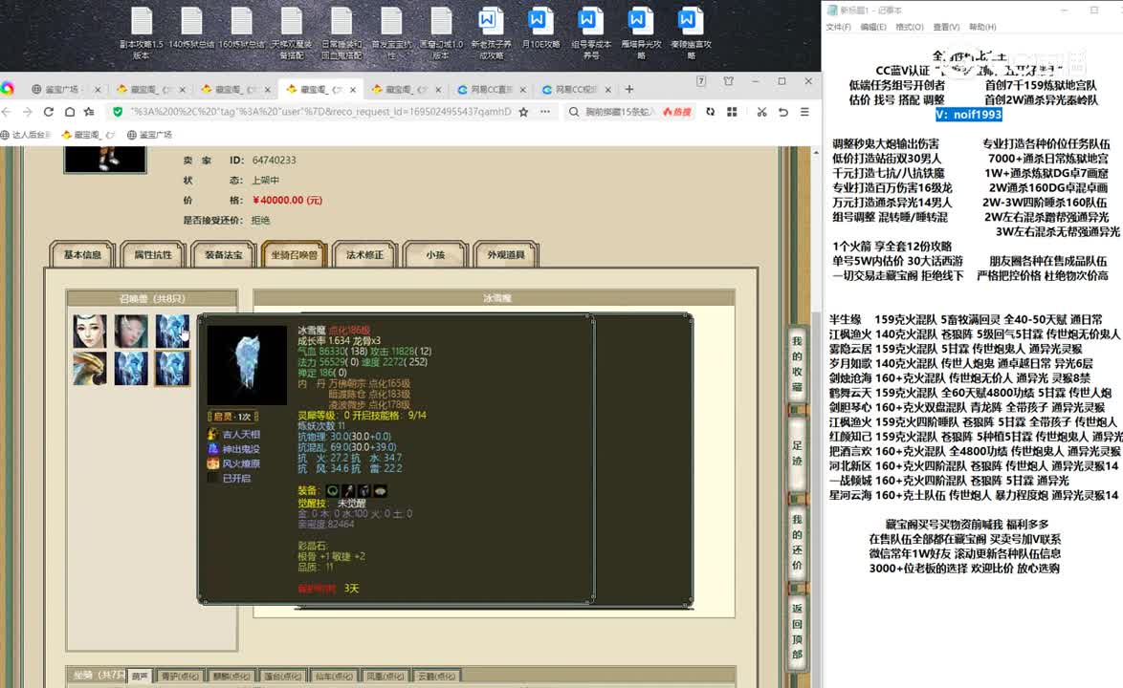Select 云鹤(点化) mount tab
This screenshot has height=688, width=1123.
pyautogui.click(x=436, y=676)
